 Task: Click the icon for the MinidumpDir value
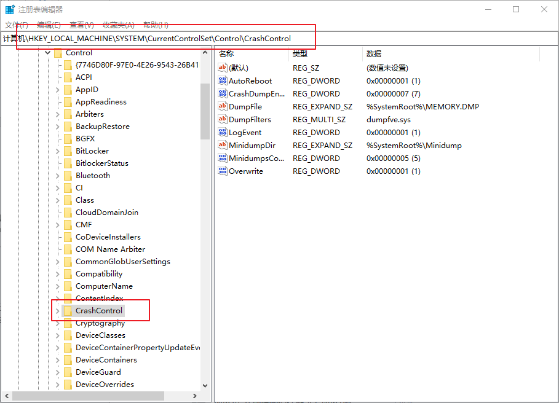point(223,146)
